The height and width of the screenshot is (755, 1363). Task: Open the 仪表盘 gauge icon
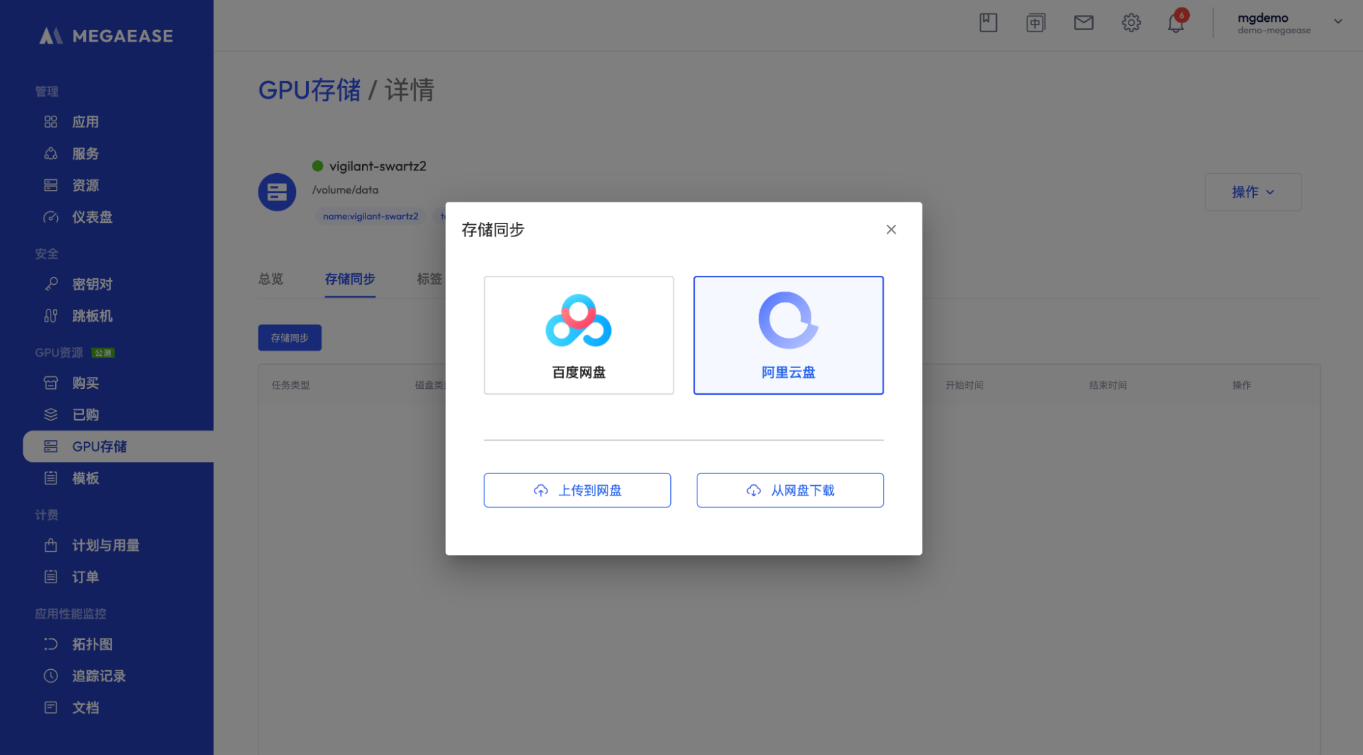(x=51, y=217)
